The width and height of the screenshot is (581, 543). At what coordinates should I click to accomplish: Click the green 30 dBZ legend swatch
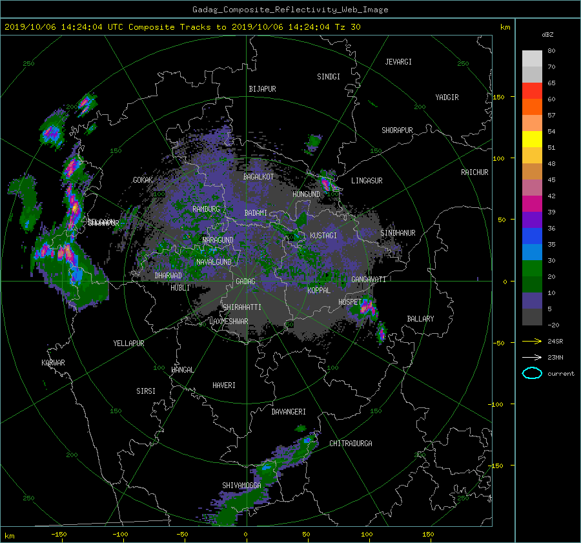(532, 269)
